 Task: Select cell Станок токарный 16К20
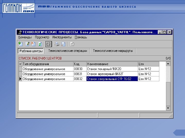click(112, 69)
